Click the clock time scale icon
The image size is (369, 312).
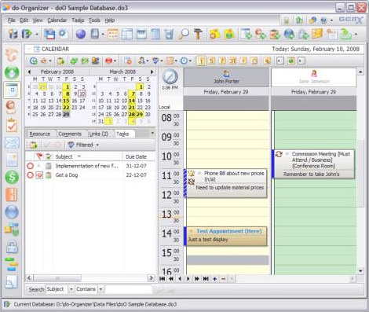point(184,61)
